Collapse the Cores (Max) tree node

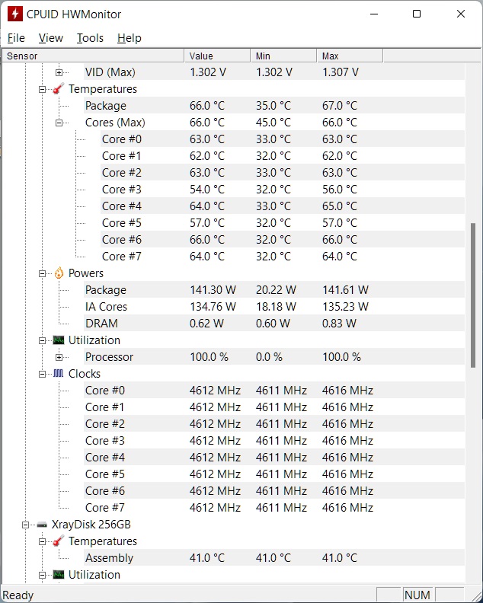tap(59, 123)
